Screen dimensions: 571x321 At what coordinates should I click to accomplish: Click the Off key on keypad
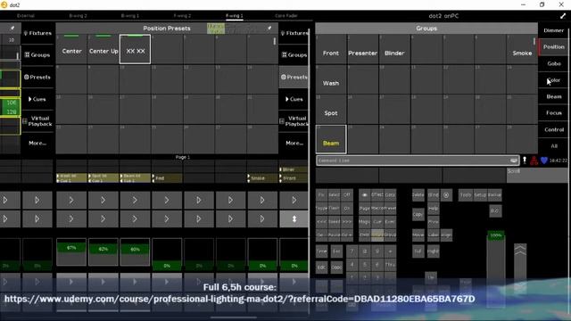pyautogui.click(x=347, y=195)
